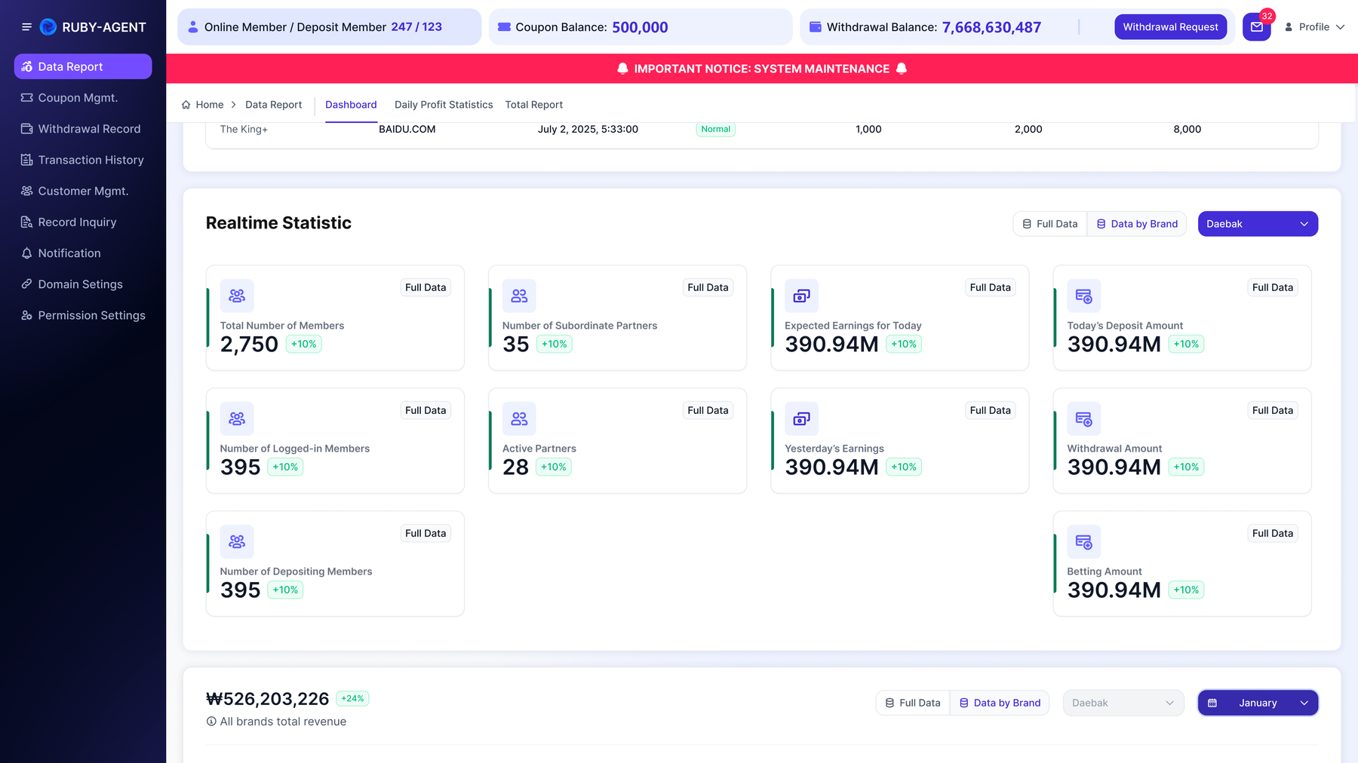
Task: Click the Today's Deposit Amount card icon
Action: pos(1083,296)
